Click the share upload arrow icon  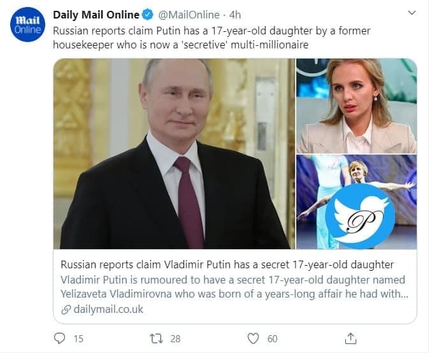point(350,338)
